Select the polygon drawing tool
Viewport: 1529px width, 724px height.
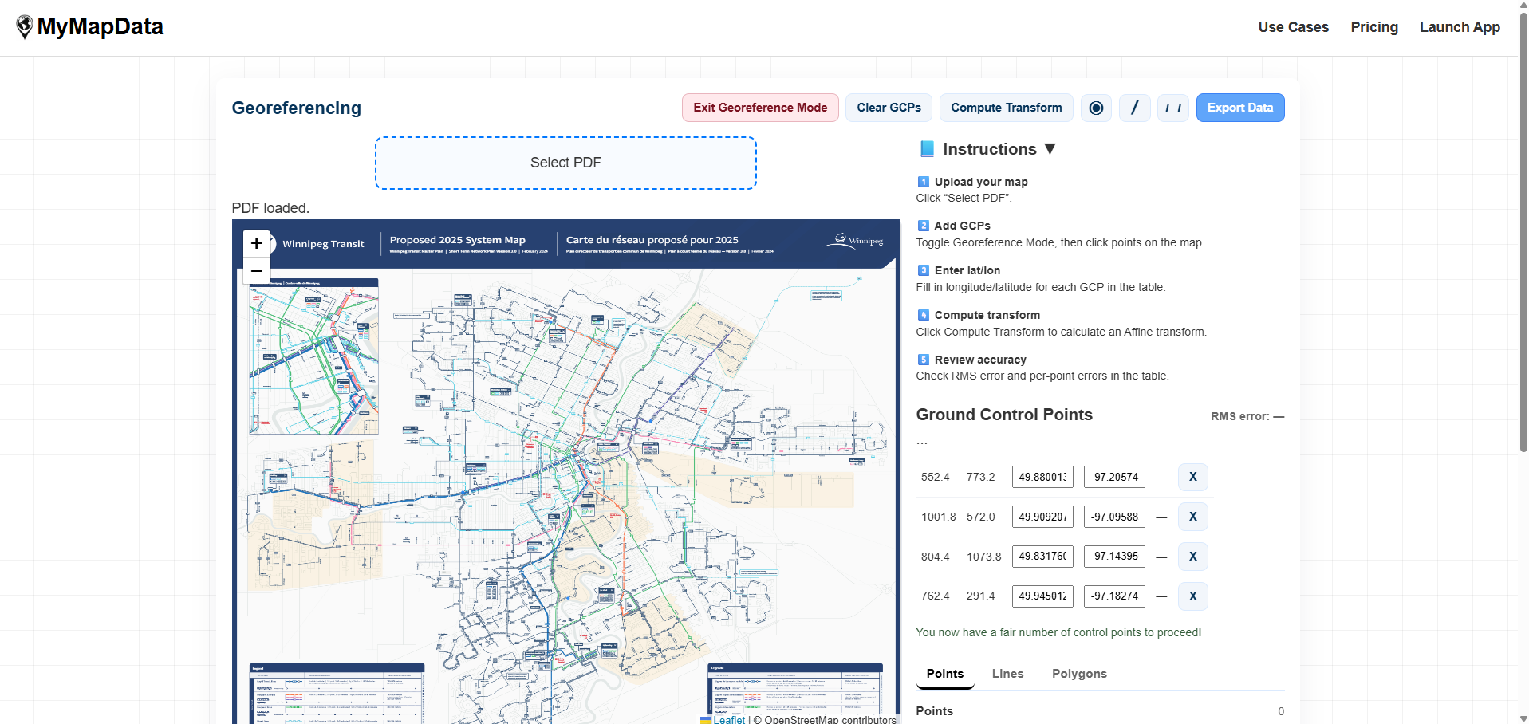pyautogui.click(x=1172, y=108)
